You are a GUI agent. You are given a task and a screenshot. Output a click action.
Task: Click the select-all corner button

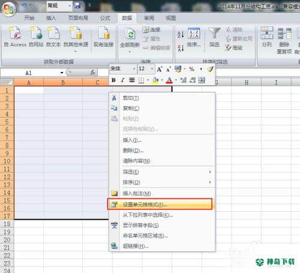(7, 82)
